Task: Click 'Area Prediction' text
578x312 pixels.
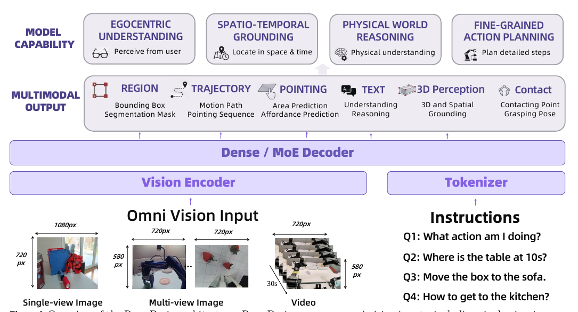Action: pyautogui.click(x=300, y=106)
